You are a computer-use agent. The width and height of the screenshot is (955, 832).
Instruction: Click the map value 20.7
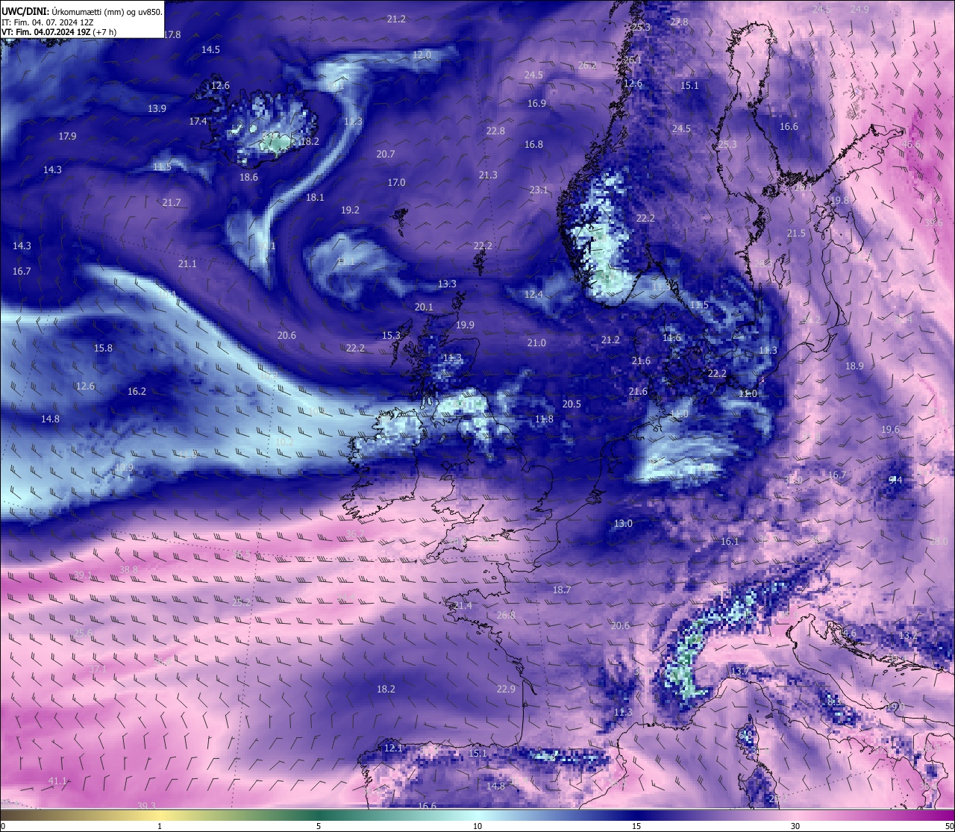pos(386,154)
